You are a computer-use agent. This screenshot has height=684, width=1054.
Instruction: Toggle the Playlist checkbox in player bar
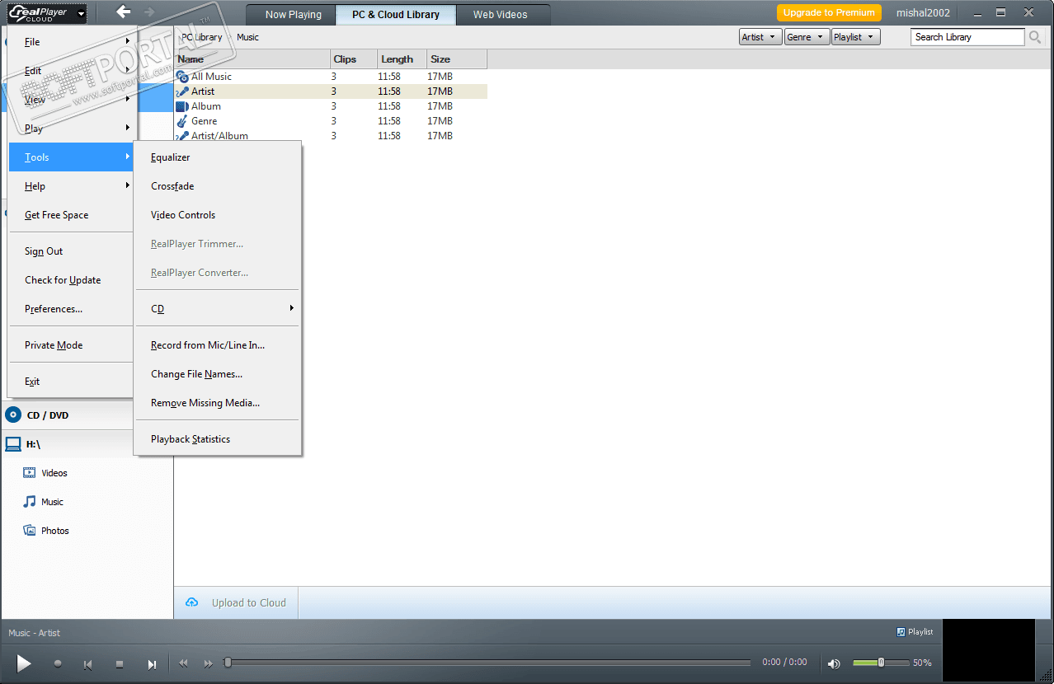pyautogui.click(x=901, y=632)
